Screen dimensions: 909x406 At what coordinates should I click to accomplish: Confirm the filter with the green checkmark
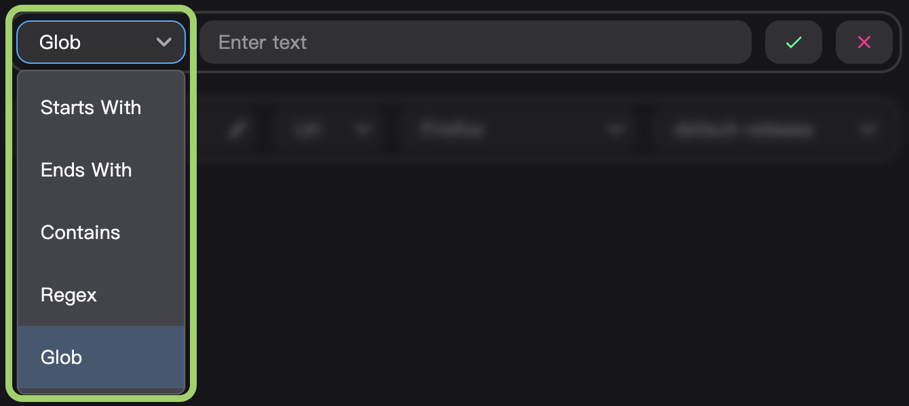tap(794, 42)
